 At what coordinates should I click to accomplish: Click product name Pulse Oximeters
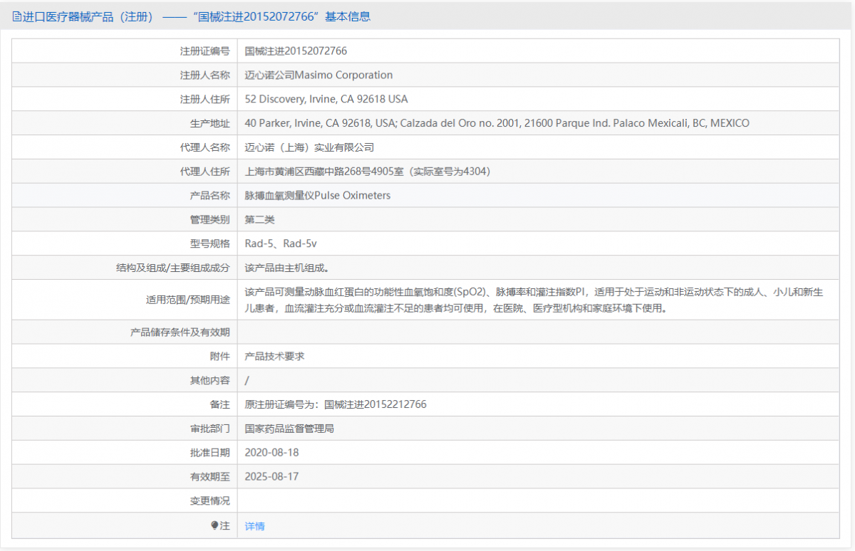[317, 196]
